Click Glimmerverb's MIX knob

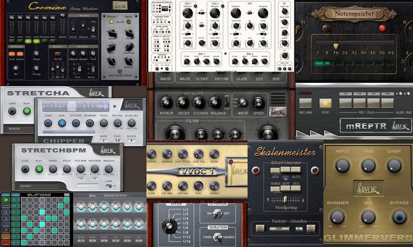pos(369,217)
